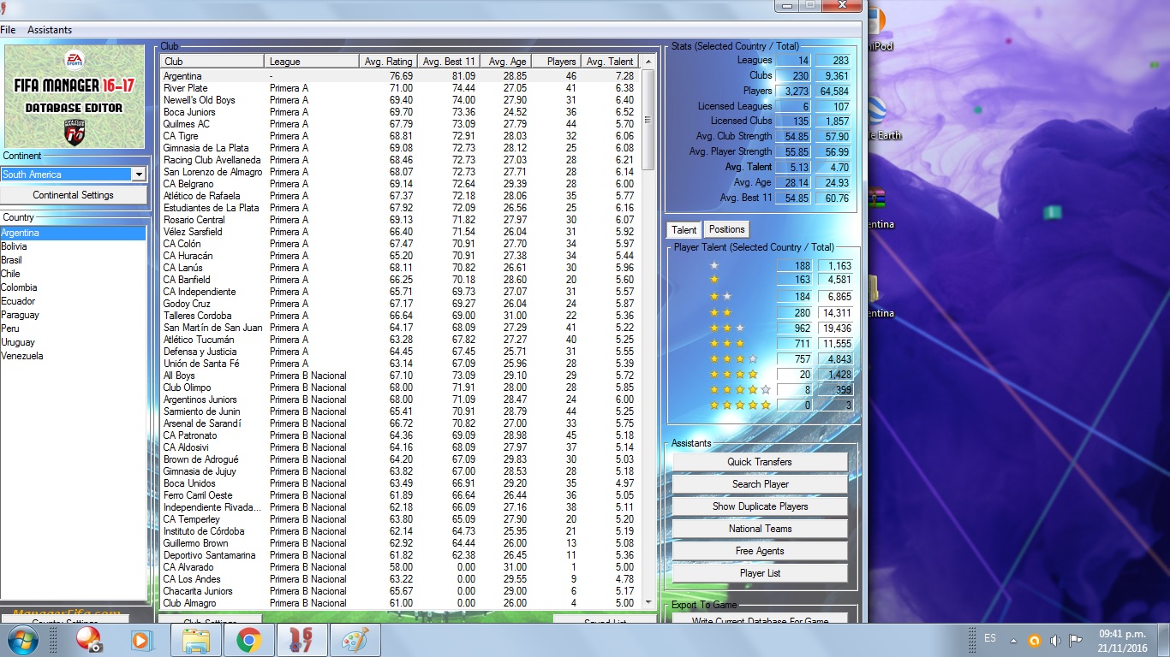Select Ecuador in the Country list
Screen dimensions: 1170x657
coord(73,301)
